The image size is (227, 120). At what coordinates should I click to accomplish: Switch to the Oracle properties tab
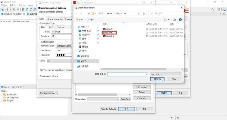point(55,19)
